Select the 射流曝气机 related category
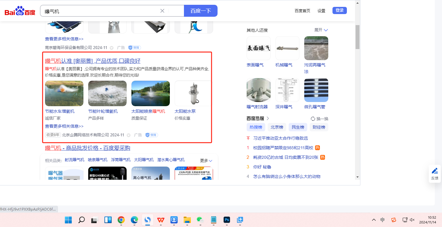The image size is (442, 227). 74,160
